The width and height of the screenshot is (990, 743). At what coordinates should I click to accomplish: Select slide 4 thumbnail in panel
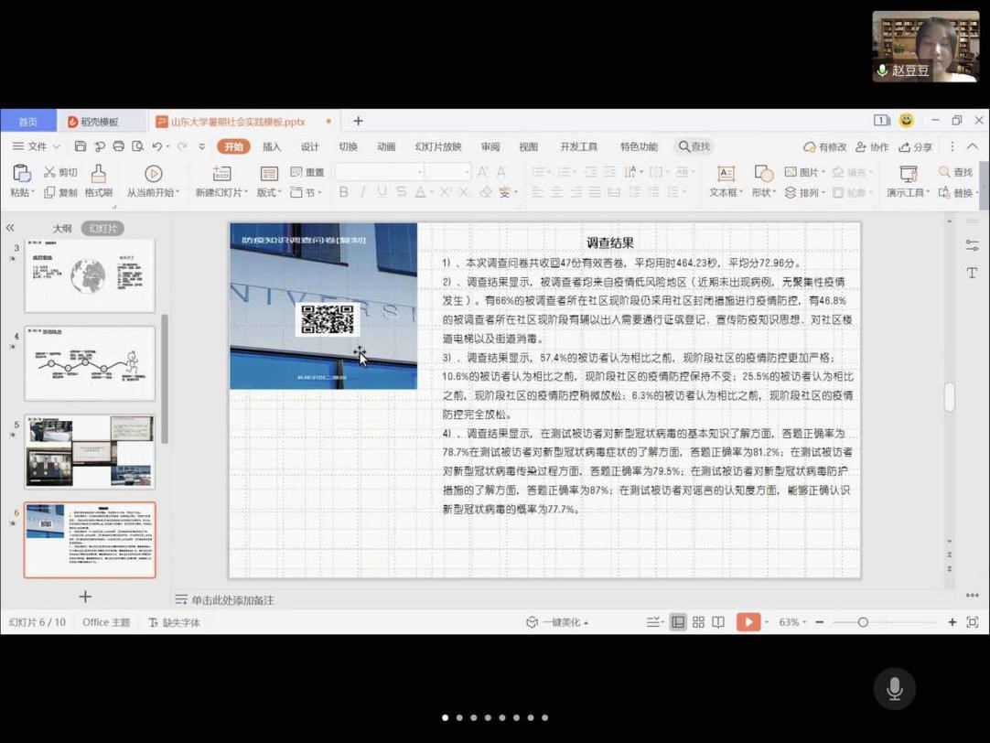click(90, 364)
